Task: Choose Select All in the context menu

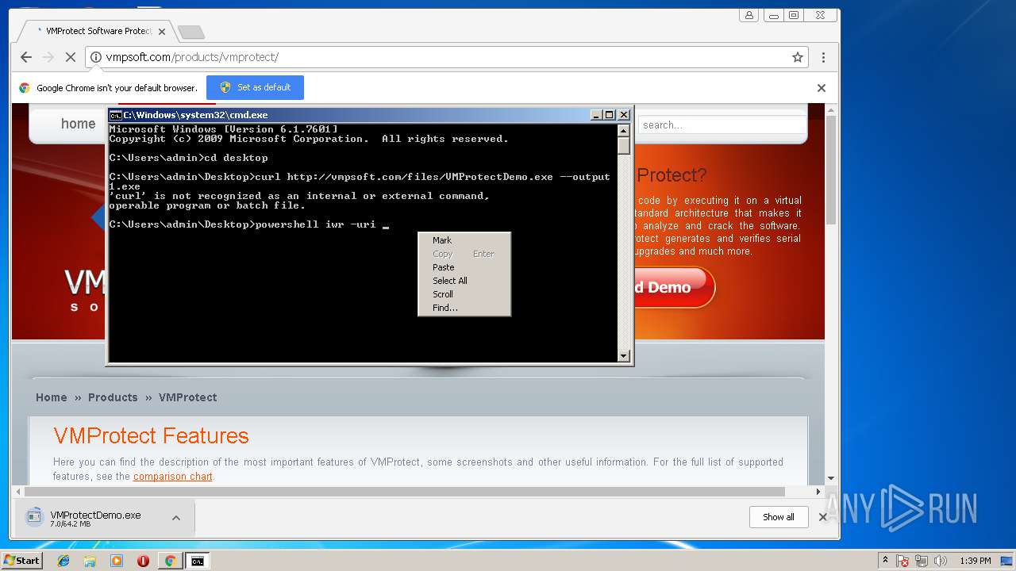Action: 464,281
